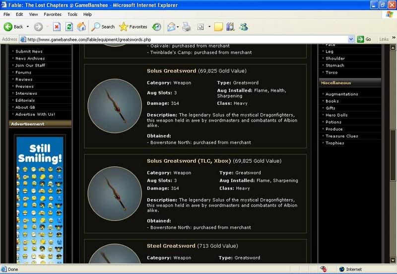Open the Shoulder armor link
The height and width of the screenshot is (274, 397).
click(335, 58)
